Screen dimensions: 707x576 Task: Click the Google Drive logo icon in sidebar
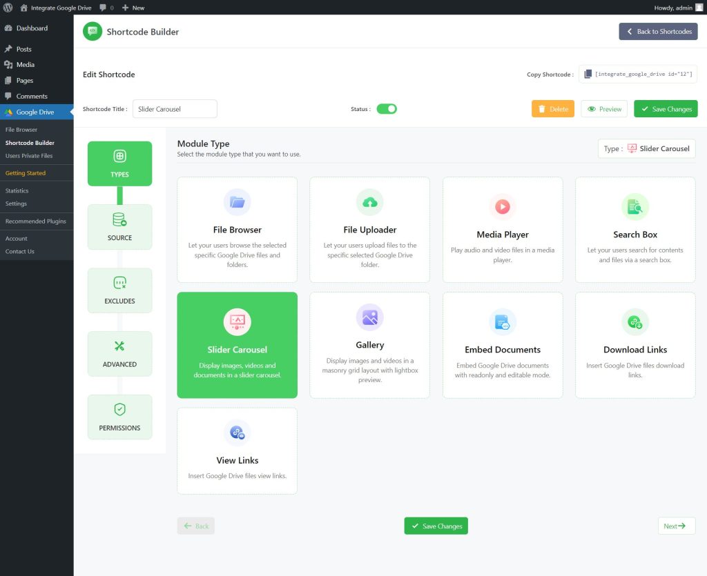(x=8, y=112)
